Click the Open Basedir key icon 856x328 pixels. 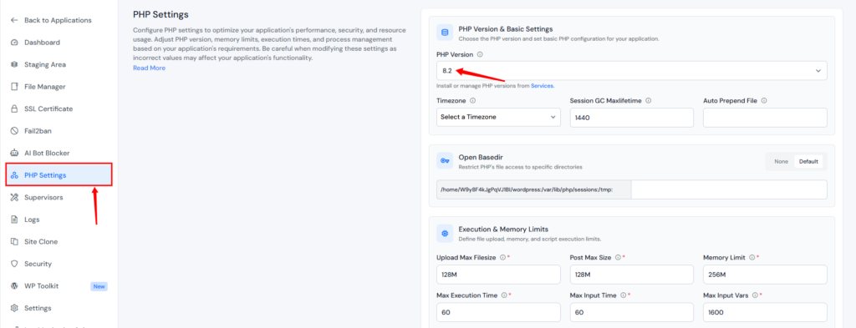coord(445,161)
